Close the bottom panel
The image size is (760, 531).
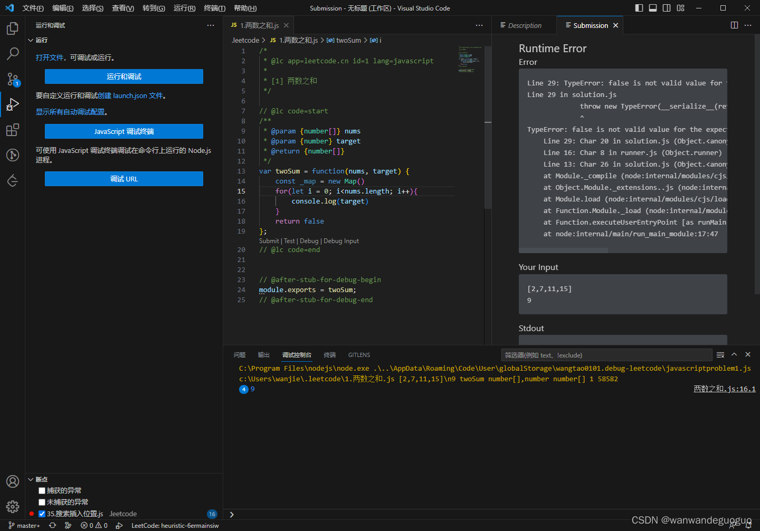[x=748, y=354]
